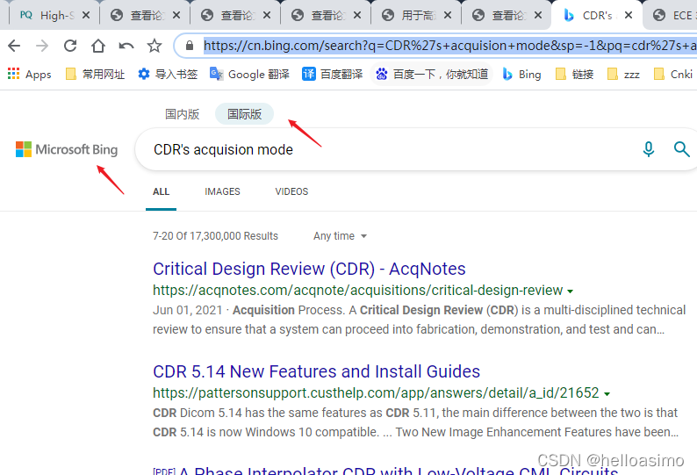Click the 7-20 Of 17,300,000 Results text
697x475 pixels.
[x=215, y=235]
